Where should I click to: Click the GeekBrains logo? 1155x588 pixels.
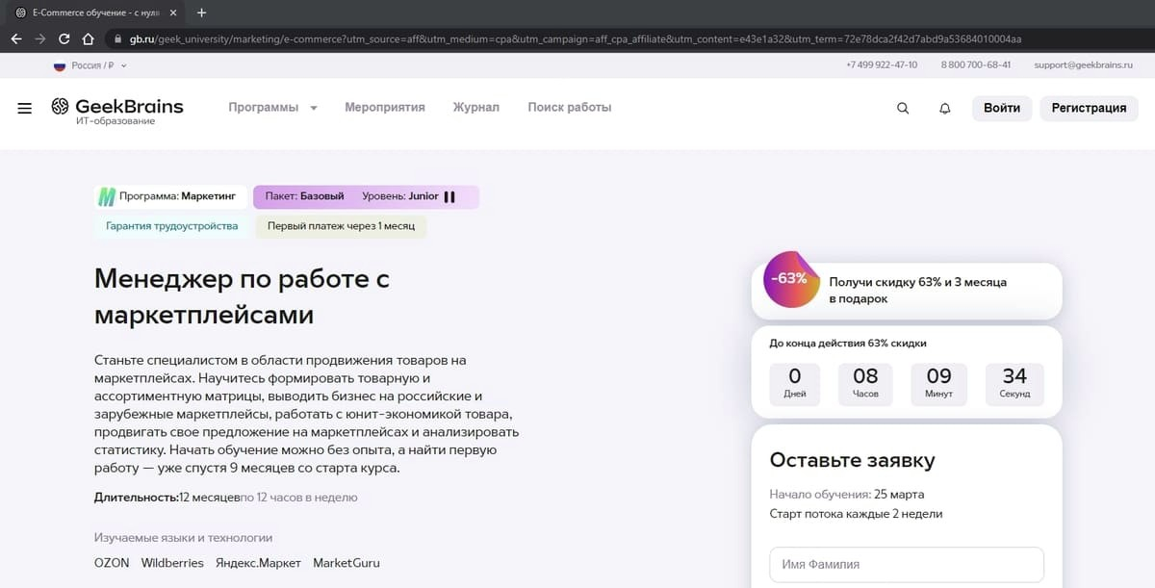[x=117, y=106]
